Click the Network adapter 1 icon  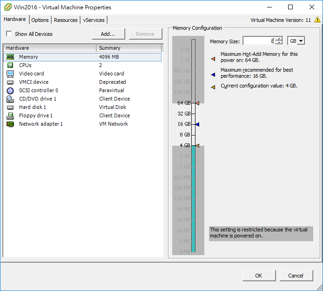(10, 124)
